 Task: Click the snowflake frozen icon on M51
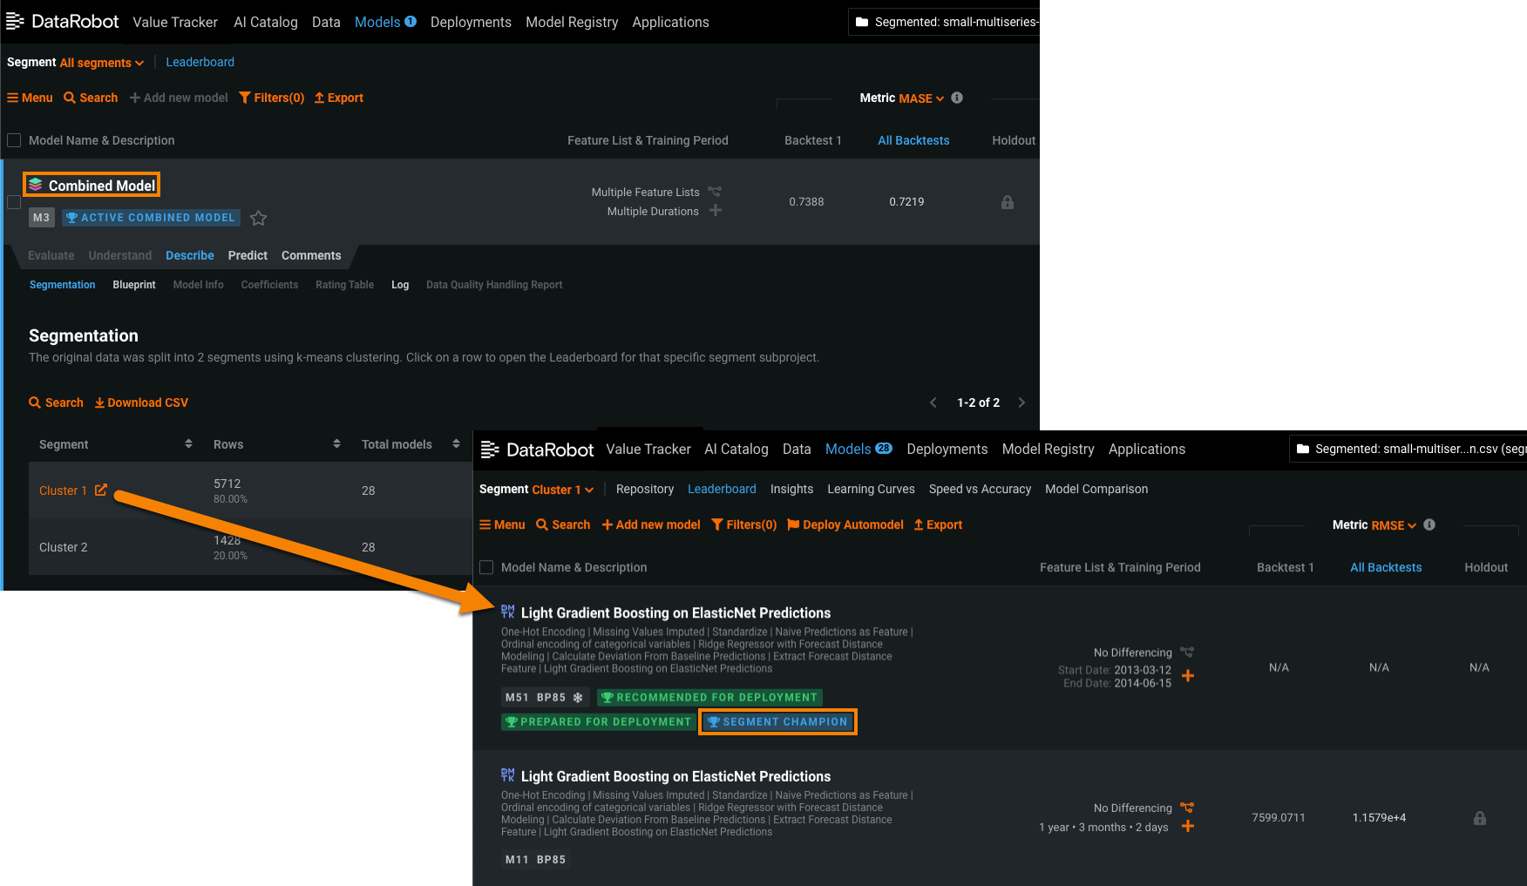coord(578,698)
